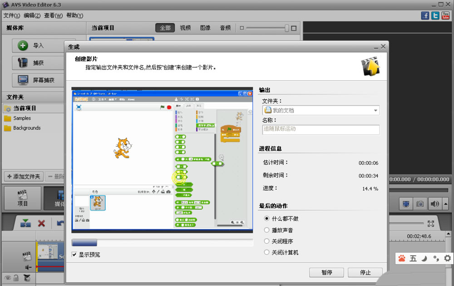Switch to the 全部 filter tab
This screenshot has height=286, width=454.
click(165, 28)
